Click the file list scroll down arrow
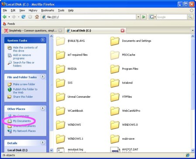The image size is (196, 159). 193,150
